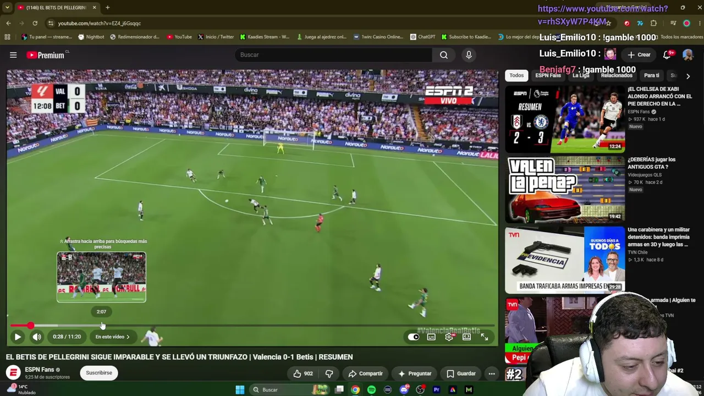Open the Nightbot bookmark
Image resolution: width=704 pixels, height=396 pixels.
pos(91,37)
